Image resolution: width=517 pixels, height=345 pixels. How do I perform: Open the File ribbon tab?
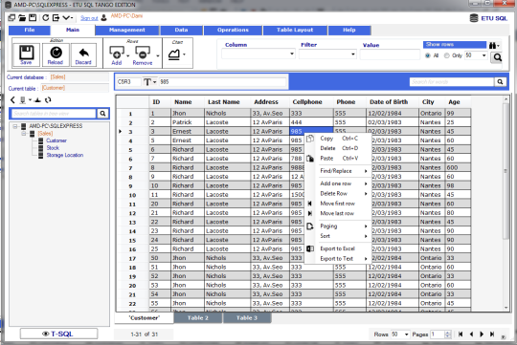click(30, 30)
